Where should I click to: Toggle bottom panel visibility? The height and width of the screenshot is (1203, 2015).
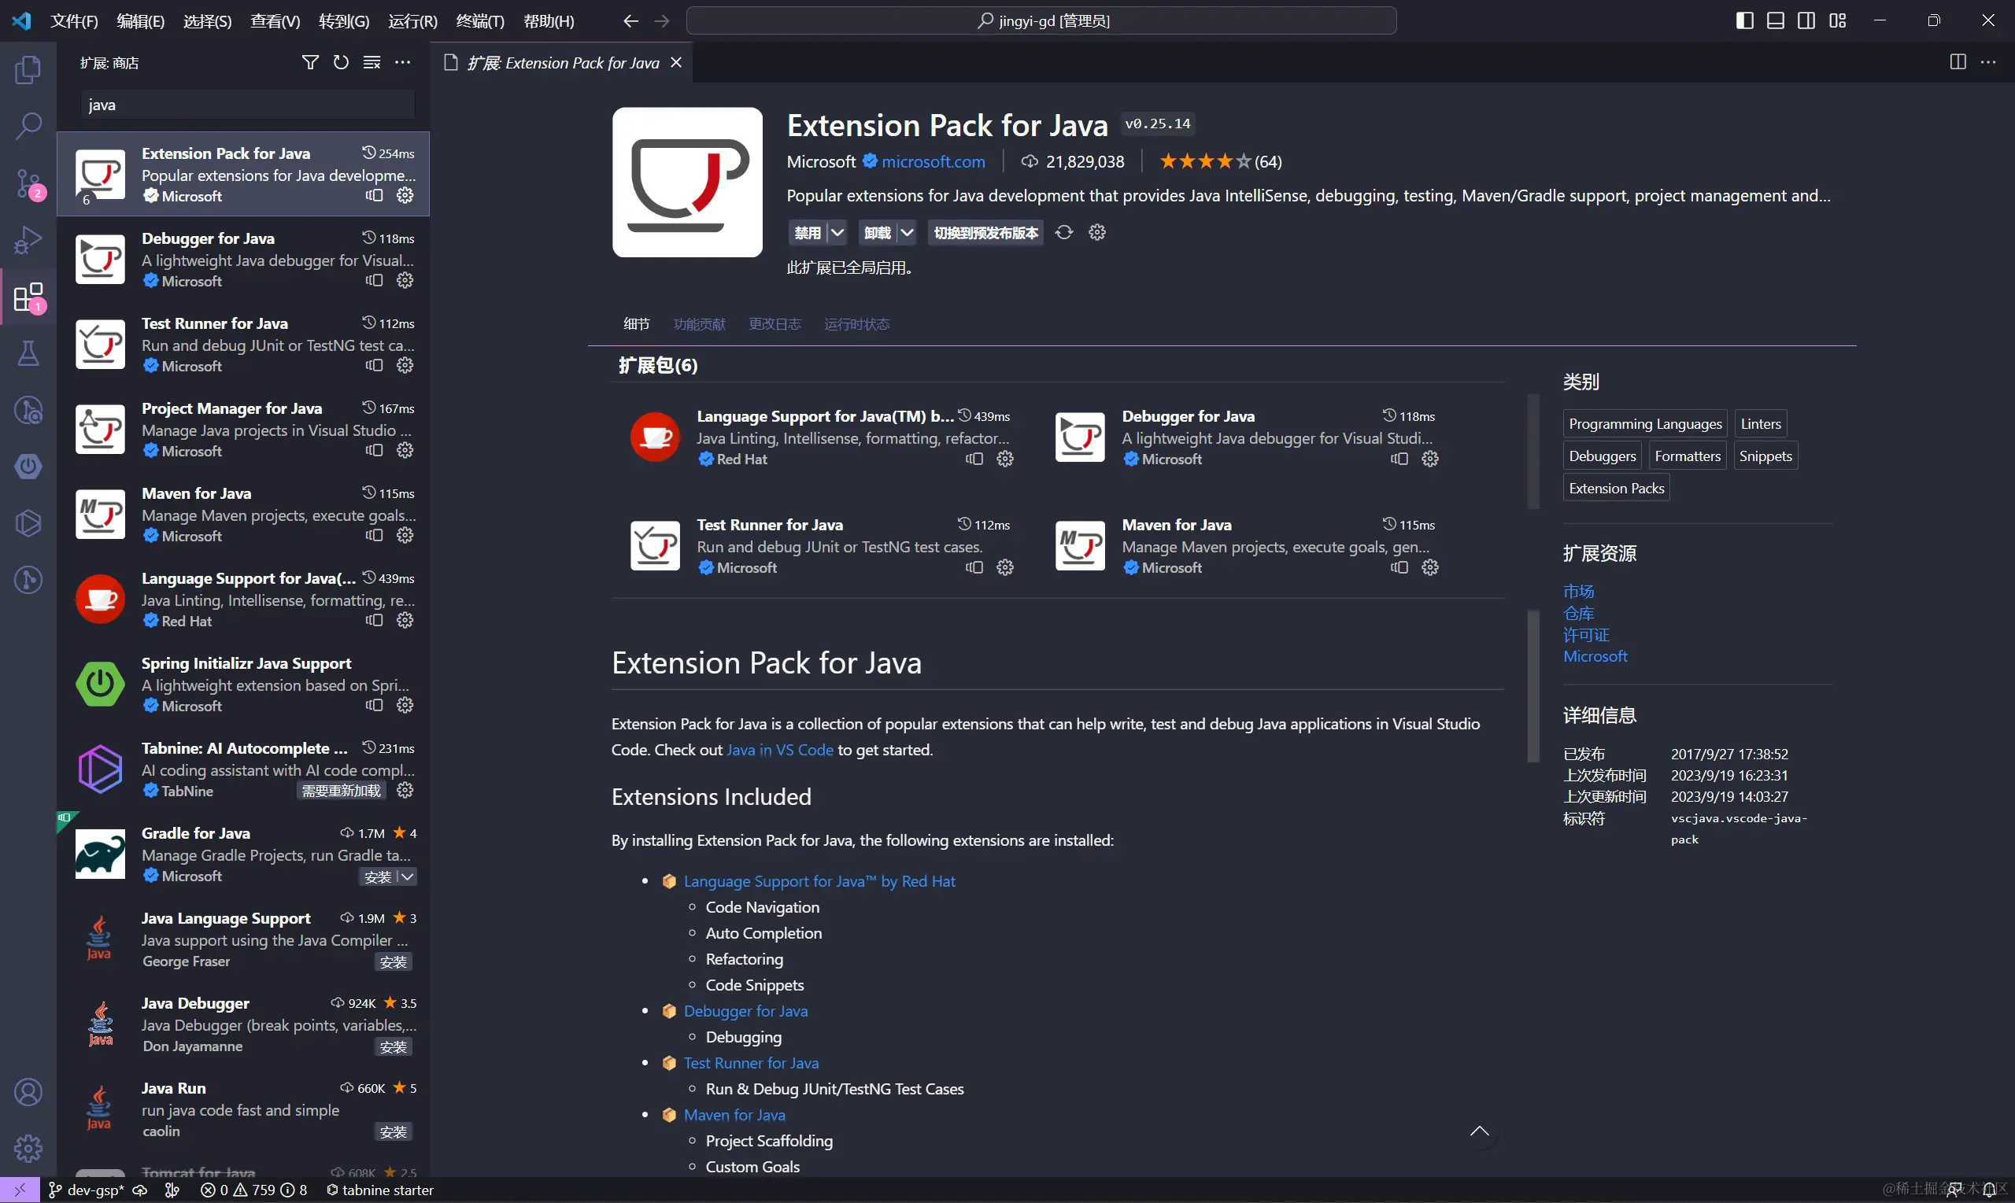tap(1775, 21)
